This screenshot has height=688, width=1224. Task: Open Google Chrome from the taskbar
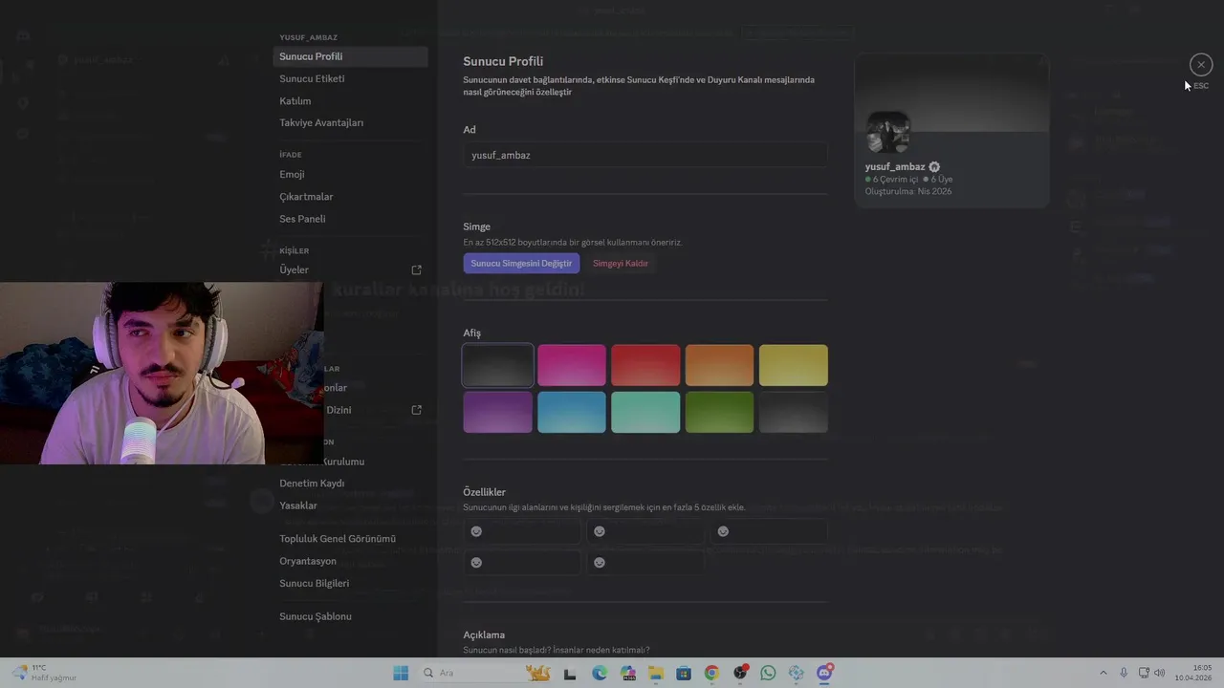(711, 673)
